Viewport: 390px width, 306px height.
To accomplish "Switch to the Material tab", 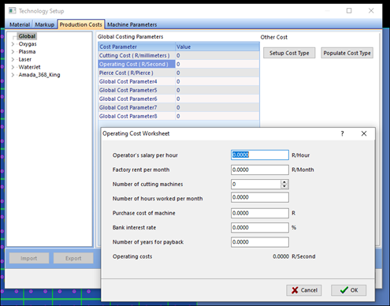I will click(x=20, y=24).
